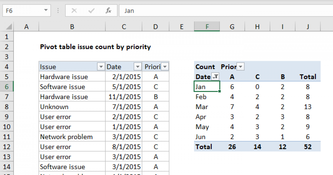Select the Jan cell in the pivot table
The height and width of the screenshot is (175, 333).
click(203, 87)
